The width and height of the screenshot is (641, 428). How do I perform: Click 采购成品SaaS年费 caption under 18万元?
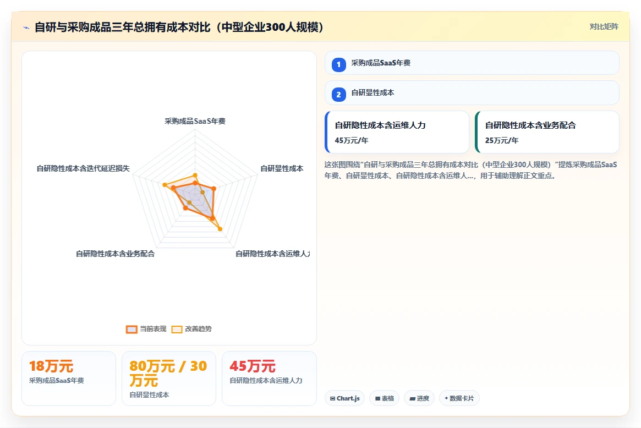tap(57, 381)
